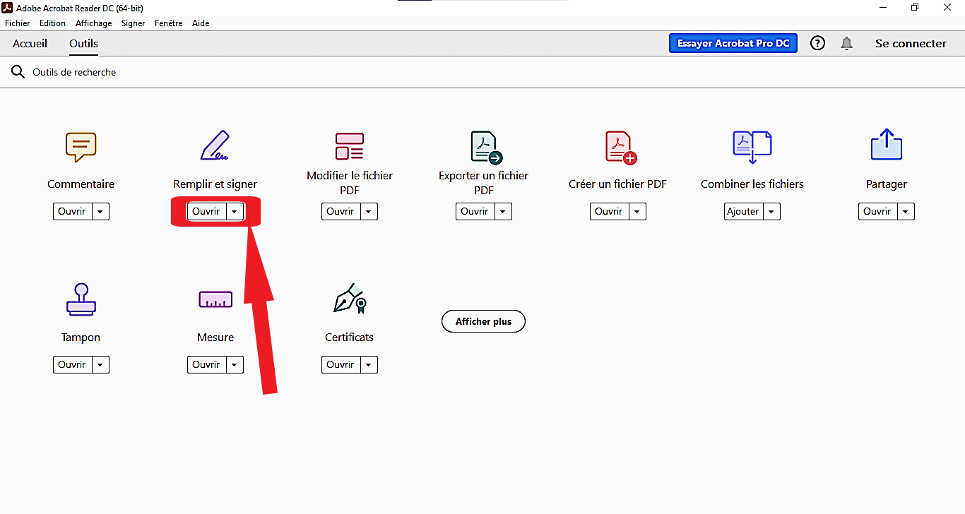965x514 pixels.
Task: Click the Mesure ruler icon
Action: [x=215, y=299]
